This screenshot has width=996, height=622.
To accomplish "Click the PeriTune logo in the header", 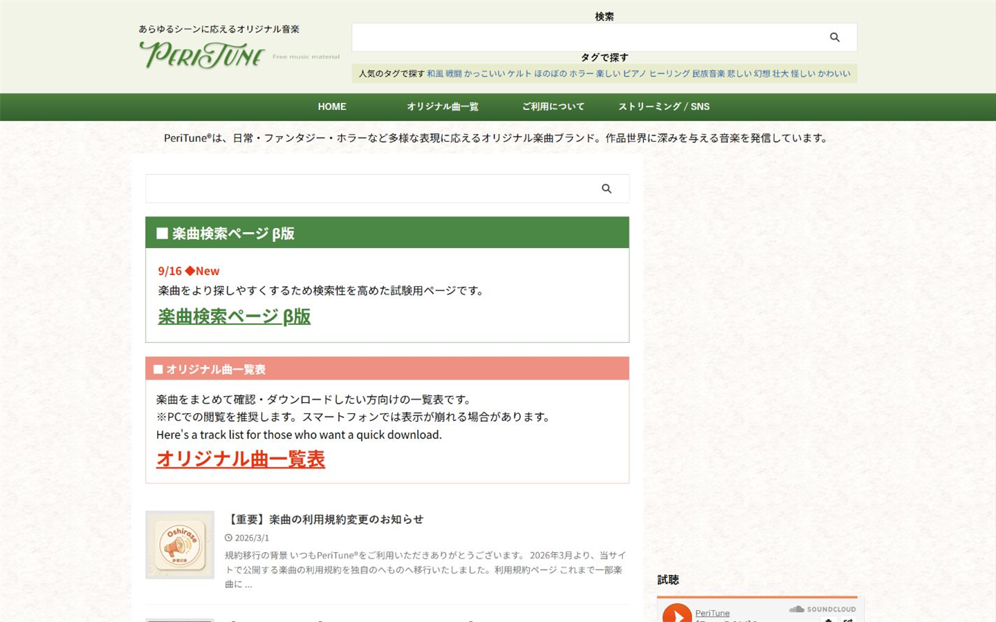I will (x=239, y=55).
